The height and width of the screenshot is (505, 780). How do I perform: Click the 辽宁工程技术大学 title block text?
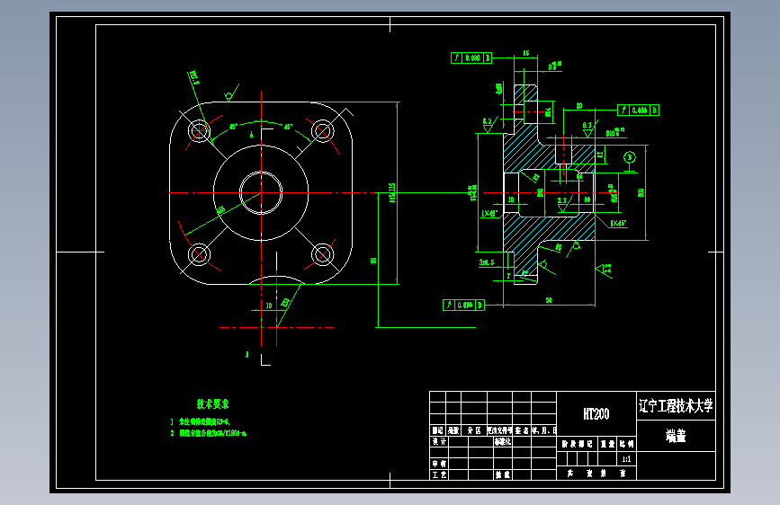pyautogui.click(x=676, y=406)
